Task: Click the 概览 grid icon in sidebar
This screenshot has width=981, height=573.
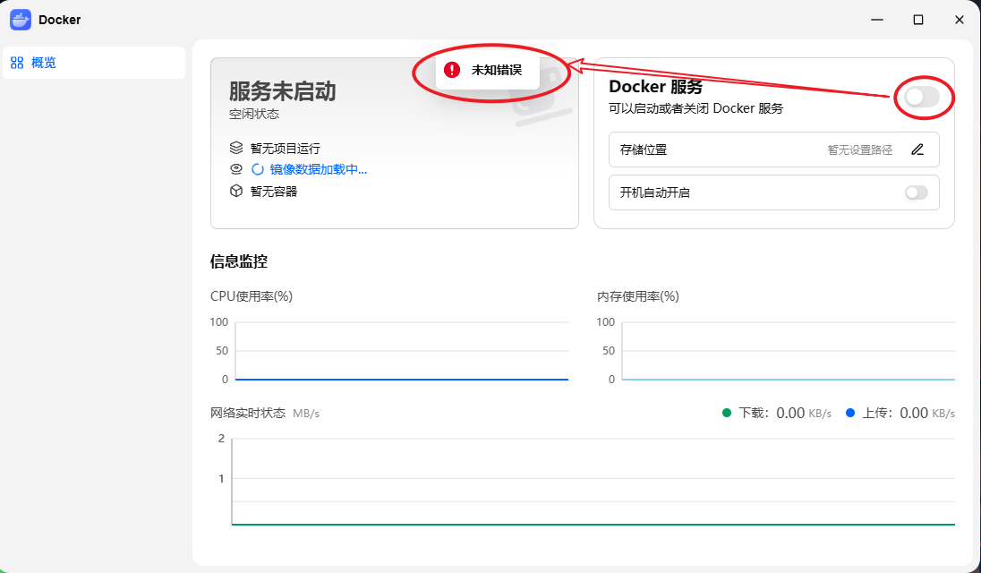Action: (x=17, y=63)
